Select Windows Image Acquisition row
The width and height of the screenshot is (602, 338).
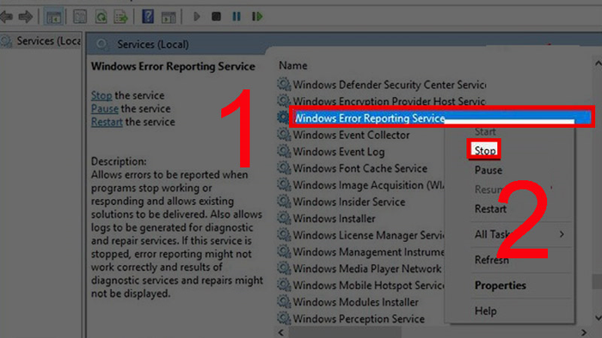click(360, 185)
